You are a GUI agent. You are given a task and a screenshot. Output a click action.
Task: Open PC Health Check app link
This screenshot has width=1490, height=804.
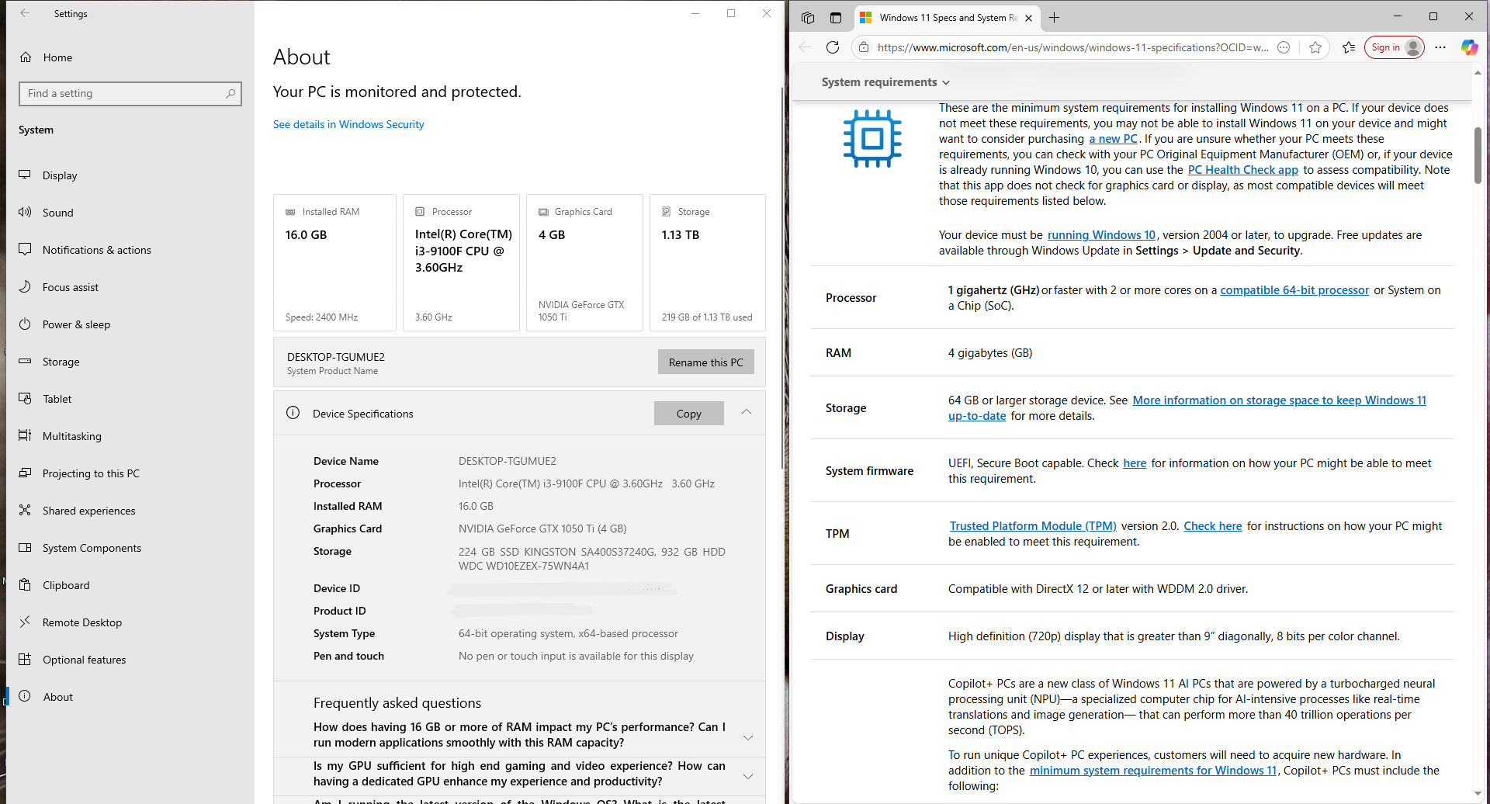click(x=1243, y=170)
